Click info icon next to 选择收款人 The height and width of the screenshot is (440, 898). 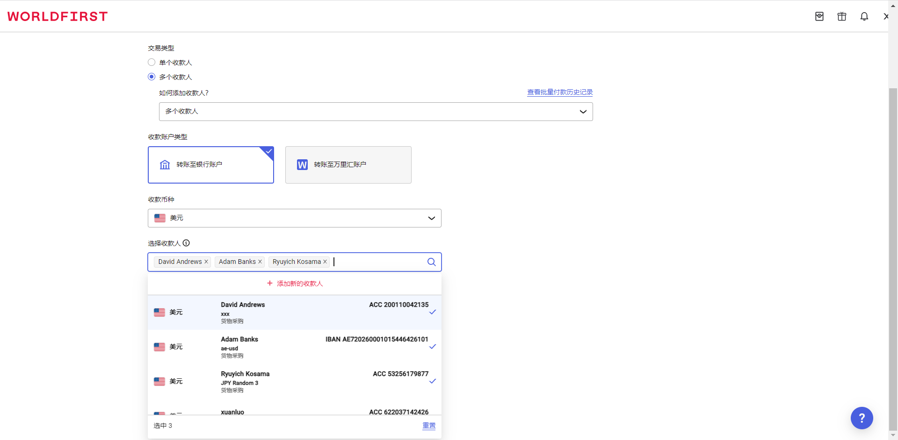coord(186,243)
